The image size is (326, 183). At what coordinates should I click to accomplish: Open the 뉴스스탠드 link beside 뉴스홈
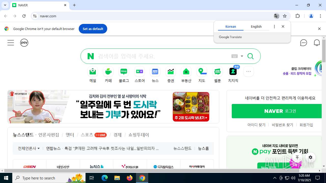coord(182,148)
